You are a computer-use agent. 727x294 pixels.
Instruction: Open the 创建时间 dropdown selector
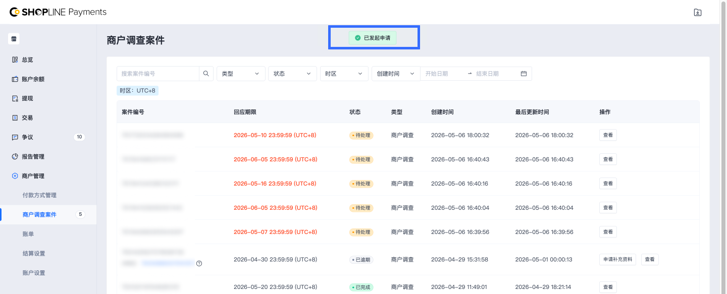[x=396, y=74]
